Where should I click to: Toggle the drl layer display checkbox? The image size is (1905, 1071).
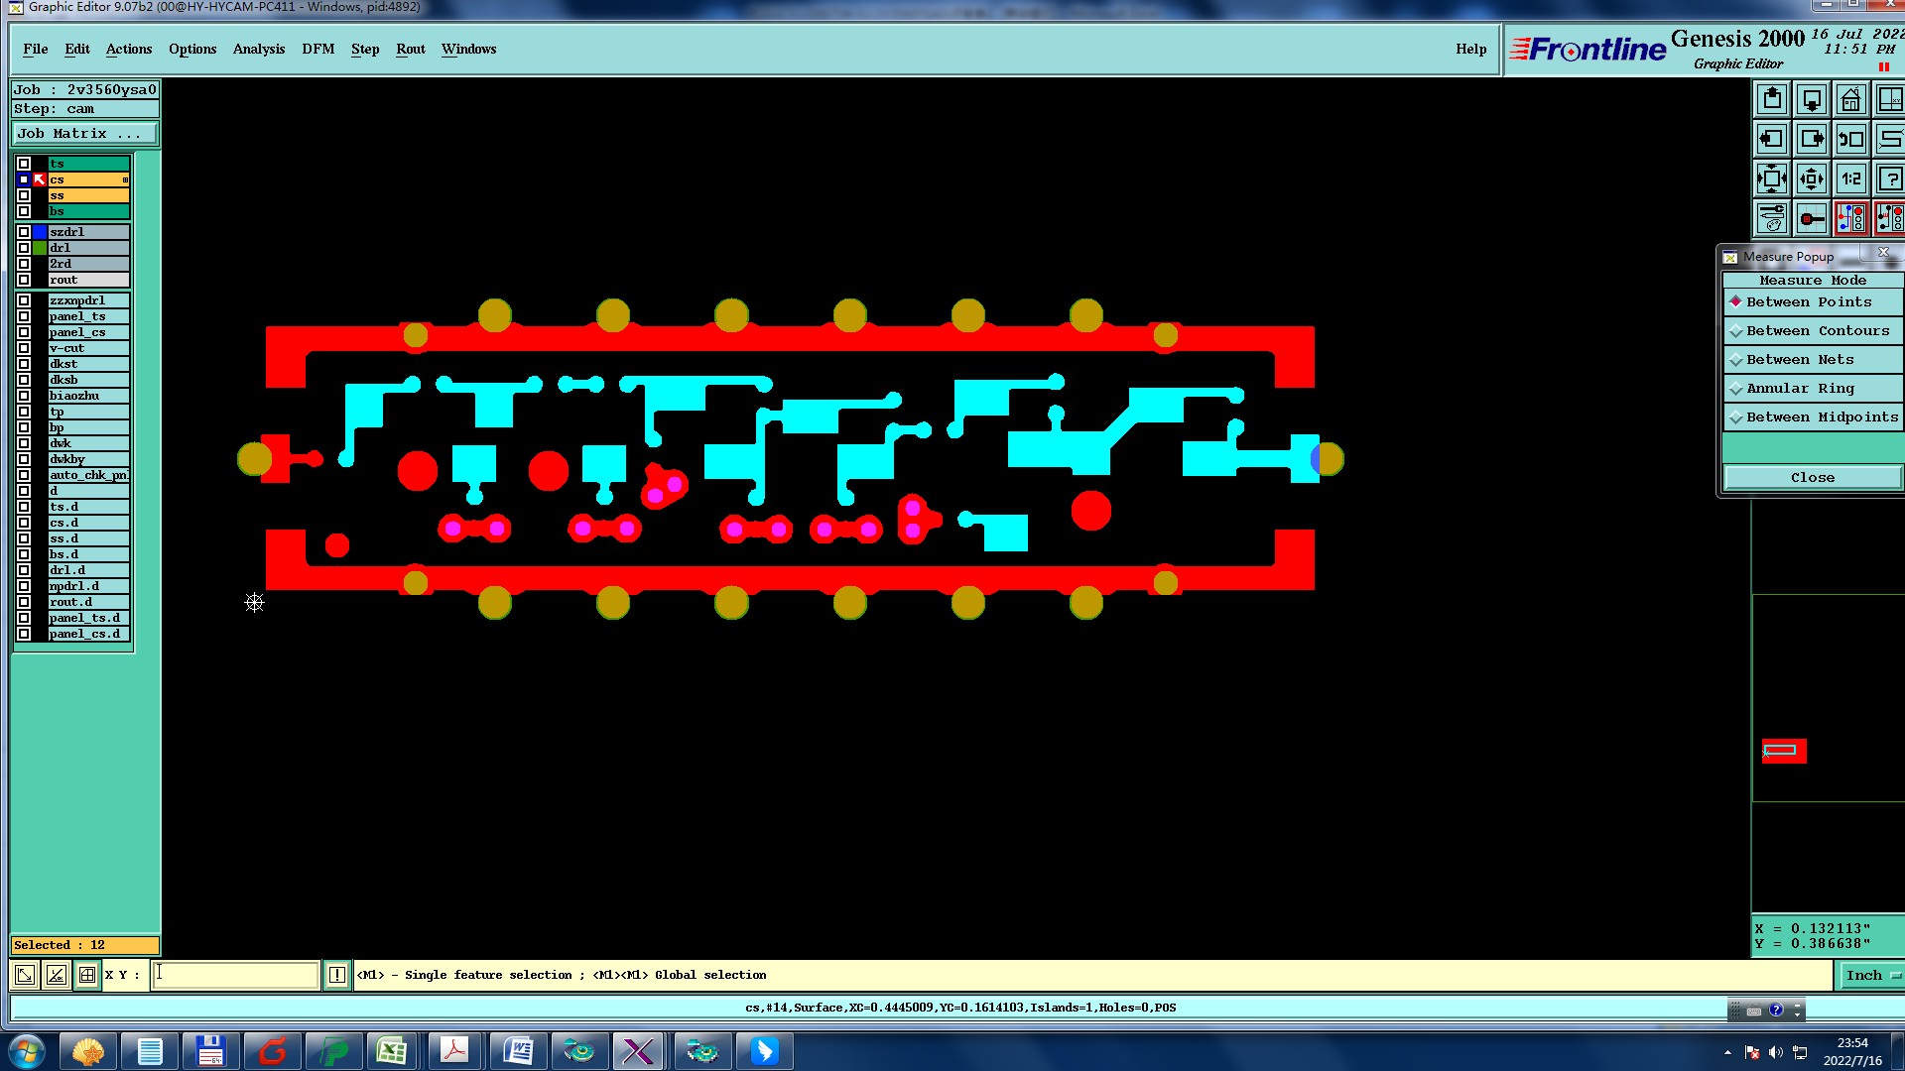[x=24, y=248]
